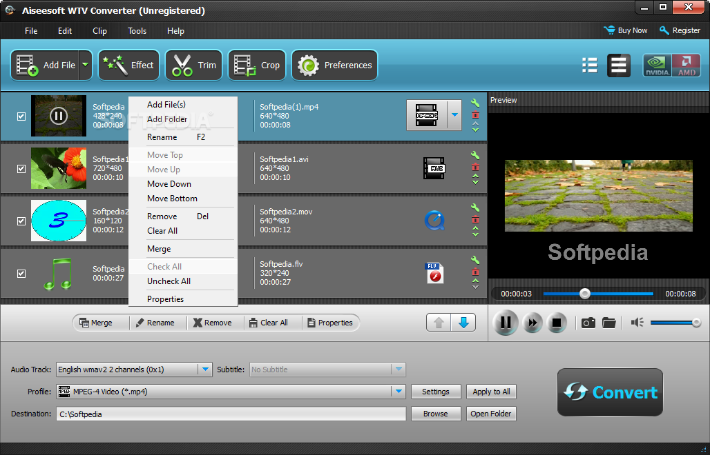Open the Tools menu
Viewport: 710px width, 455px height.
pyautogui.click(x=137, y=31)
